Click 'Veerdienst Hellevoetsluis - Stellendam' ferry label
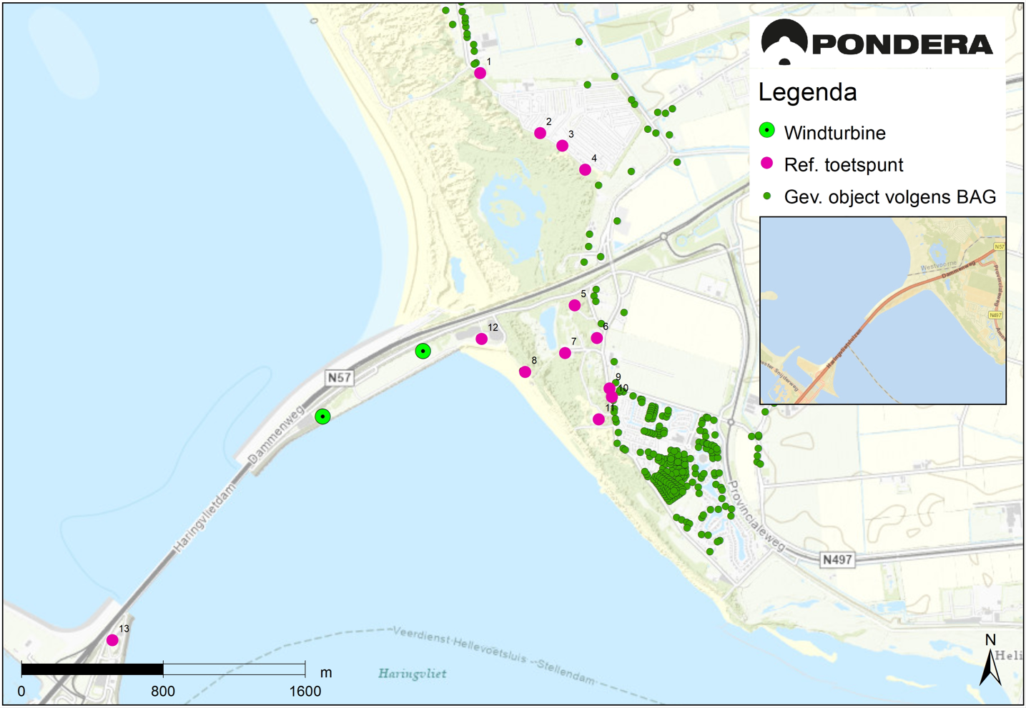Image resolution: width=1026 pixels, height=708 pixels. click(x=494, y=655)
